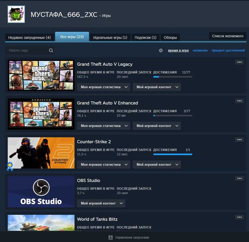Open the 'Идеальные игры (1)' tab

[x=110, y=37]
